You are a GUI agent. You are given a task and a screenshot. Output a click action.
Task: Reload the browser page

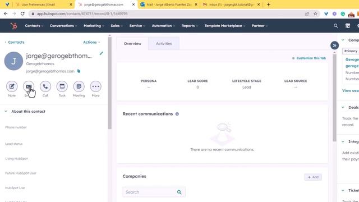coord(22,13)
